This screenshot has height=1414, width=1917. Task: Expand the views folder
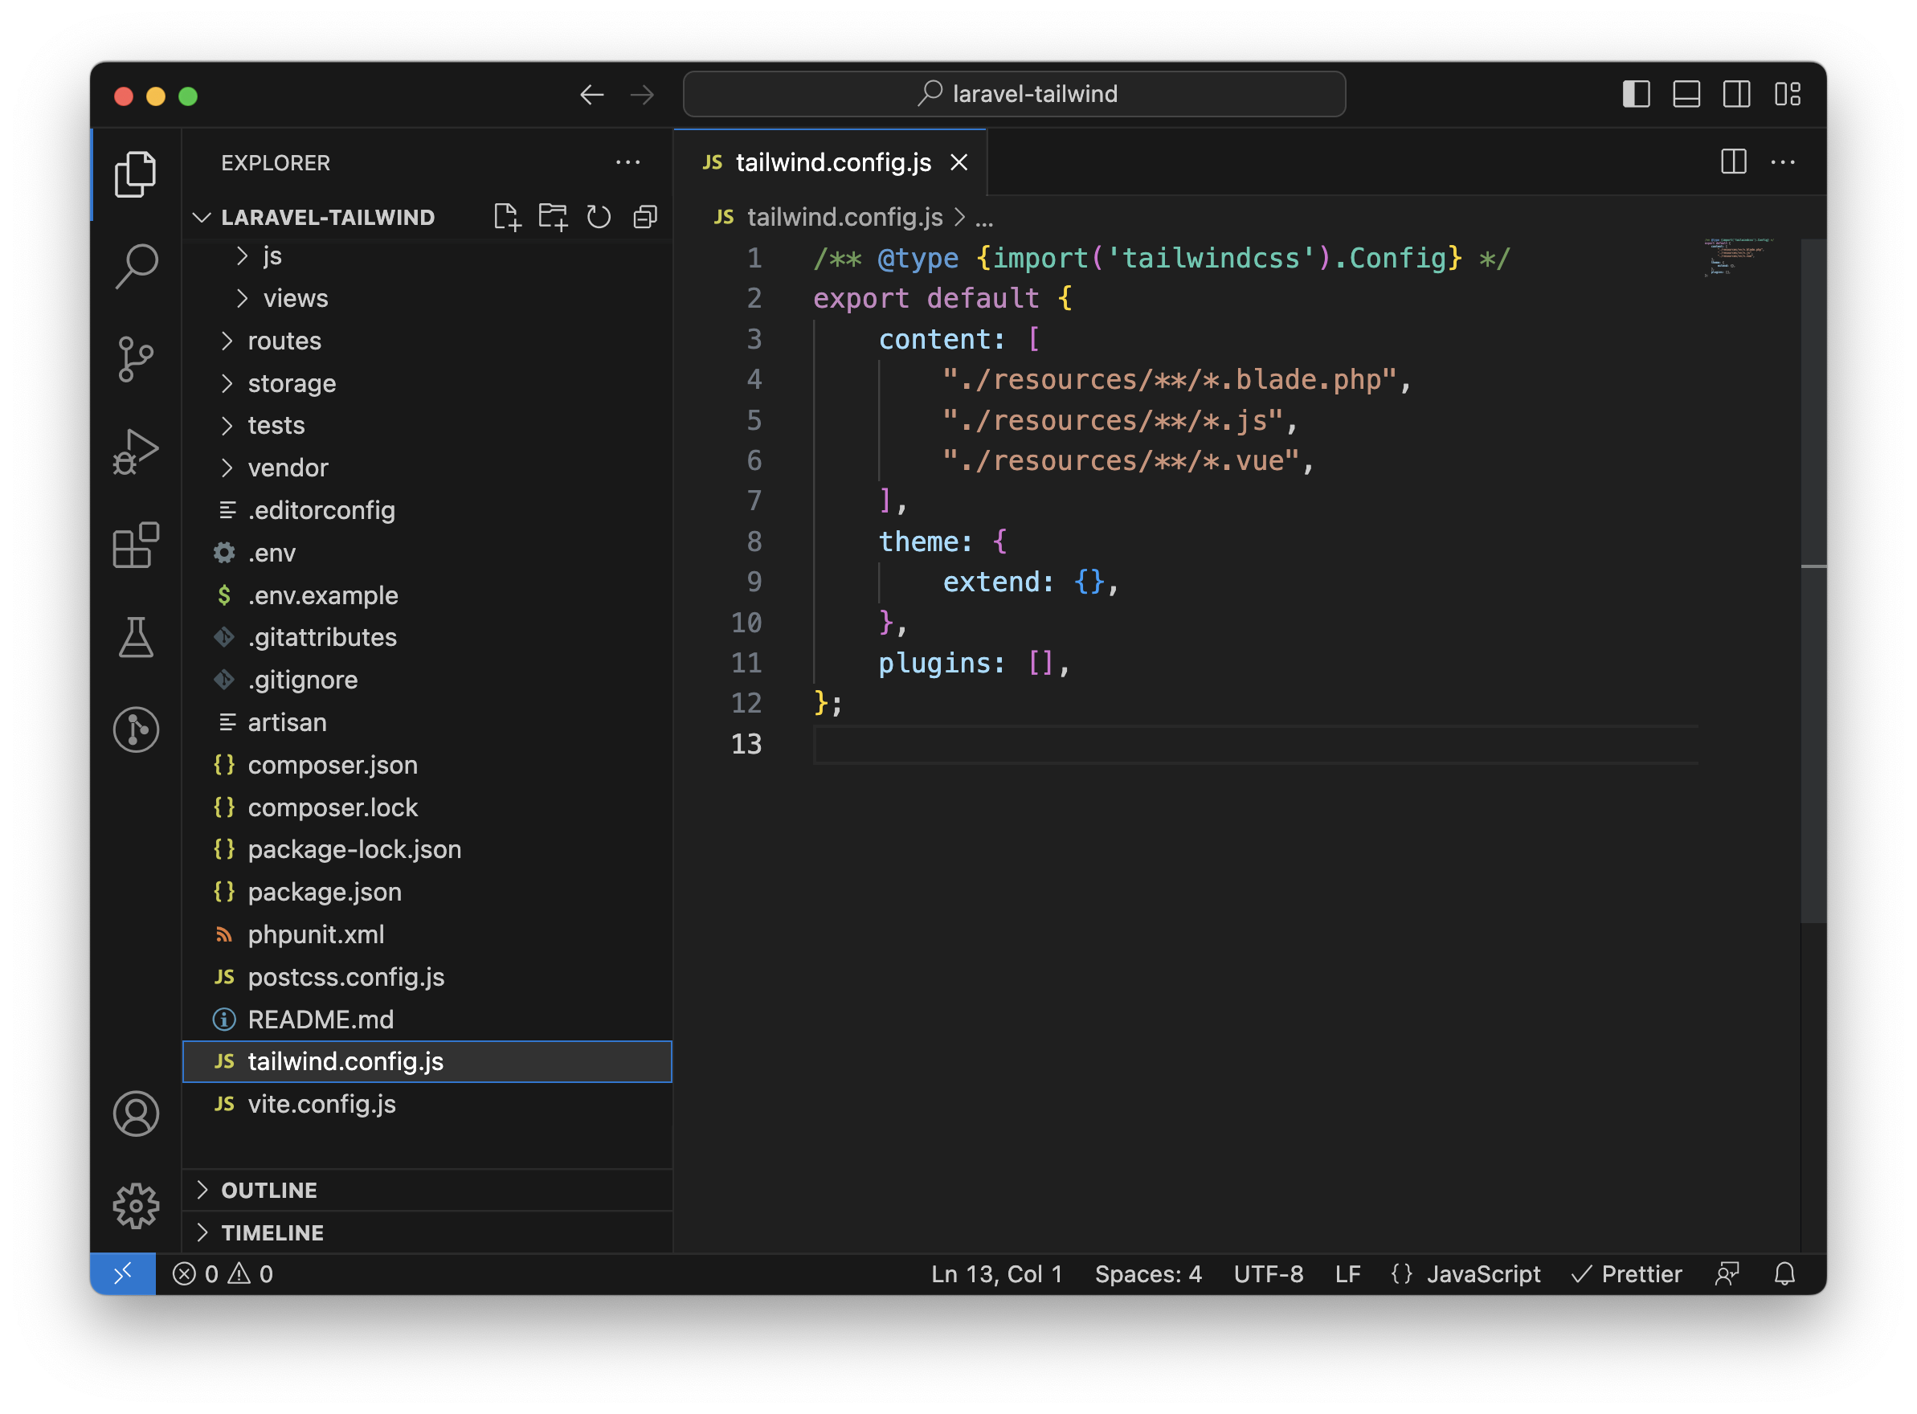(428, 299)
